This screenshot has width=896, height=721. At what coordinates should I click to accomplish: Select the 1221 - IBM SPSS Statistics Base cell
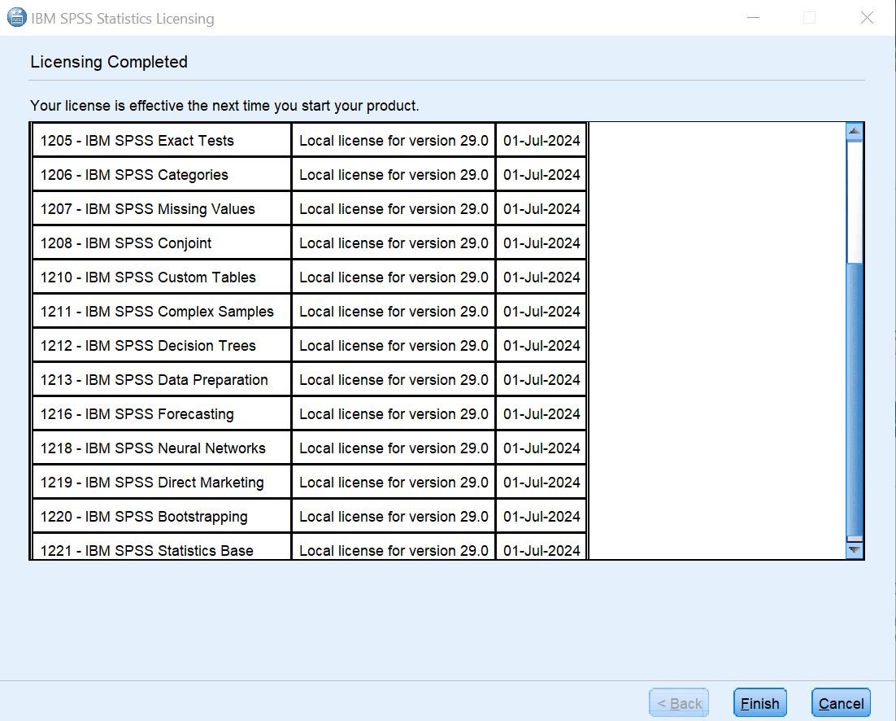pos(163,547)
